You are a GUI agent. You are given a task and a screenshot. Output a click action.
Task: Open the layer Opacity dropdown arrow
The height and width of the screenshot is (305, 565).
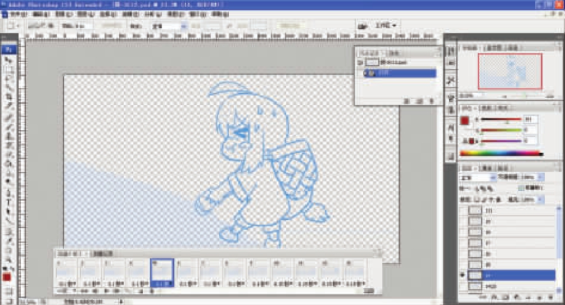(x=540, y=177)
